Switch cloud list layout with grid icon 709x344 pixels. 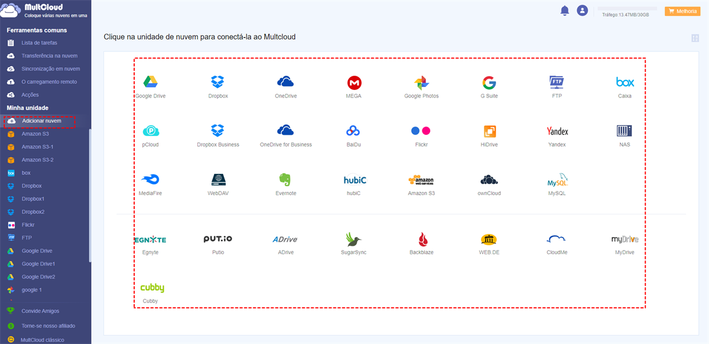(695, 38)
